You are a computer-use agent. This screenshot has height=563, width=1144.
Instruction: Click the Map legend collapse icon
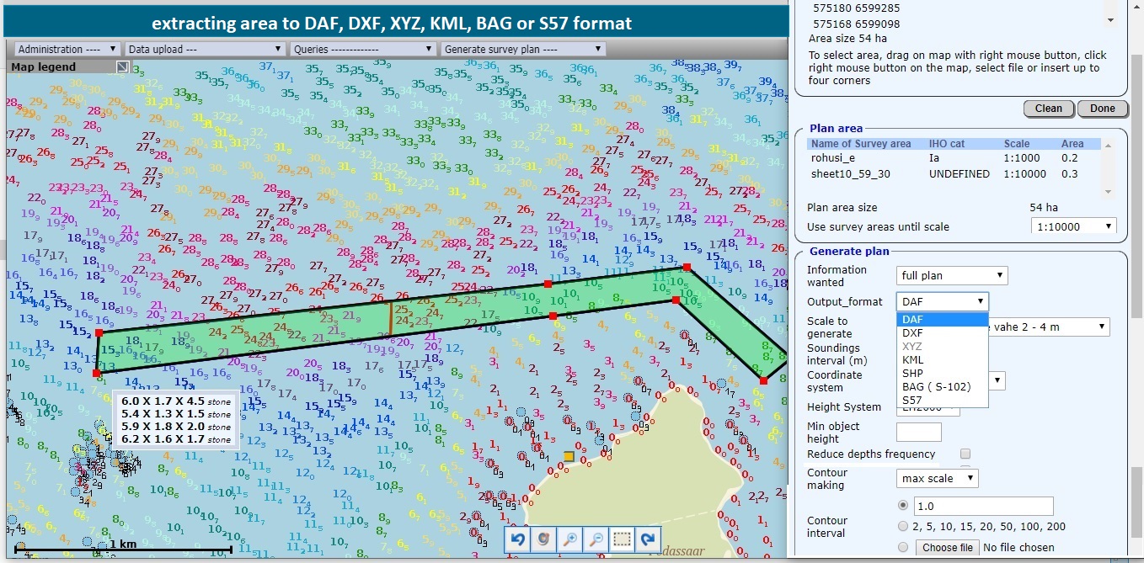click(x=120, y=66)
